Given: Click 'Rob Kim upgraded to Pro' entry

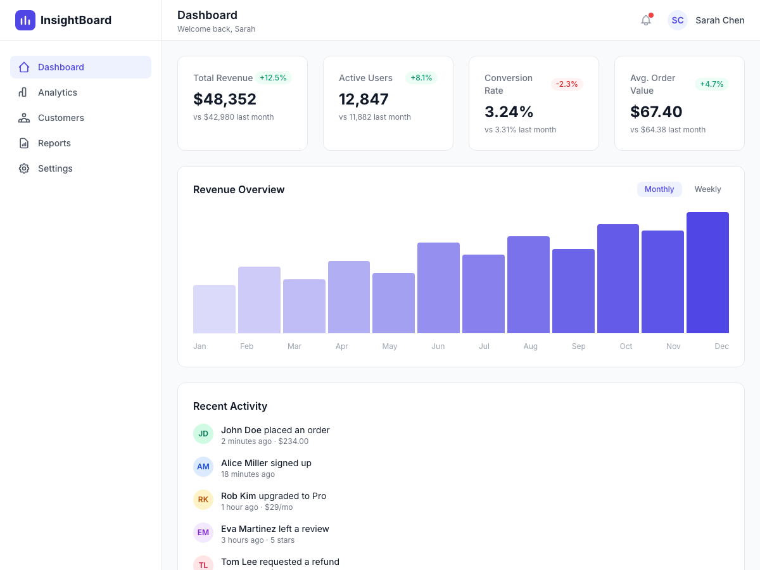Looking at the screenshot, I should point(274,496).
